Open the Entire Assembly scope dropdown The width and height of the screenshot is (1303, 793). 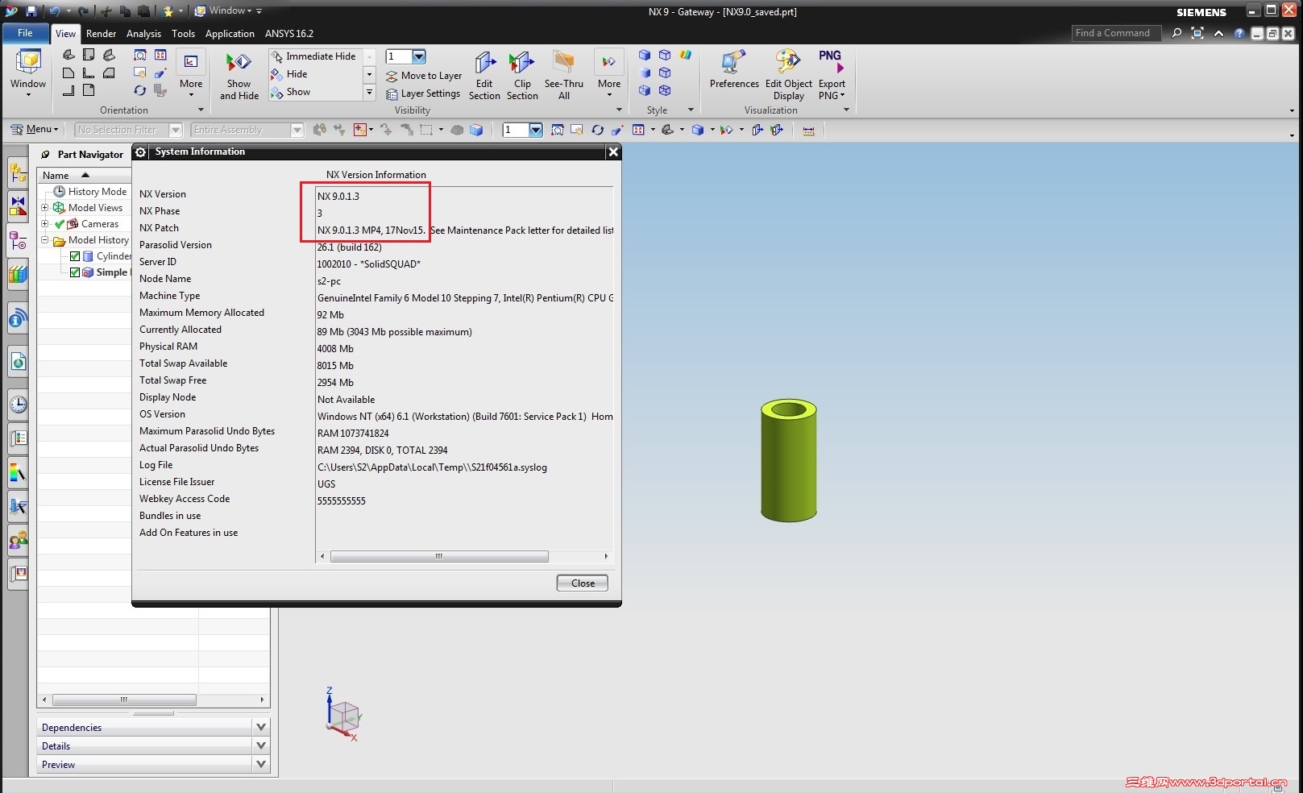pyautogui.click(x=297, y=130)
